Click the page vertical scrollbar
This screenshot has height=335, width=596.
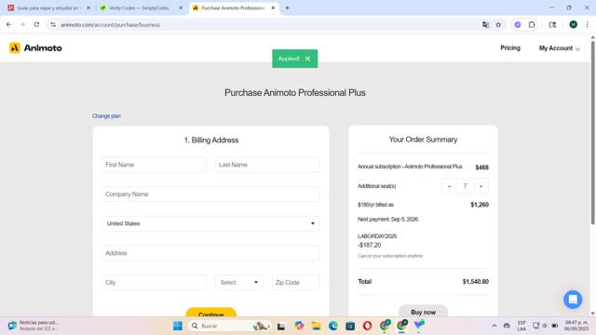[592, 131]
